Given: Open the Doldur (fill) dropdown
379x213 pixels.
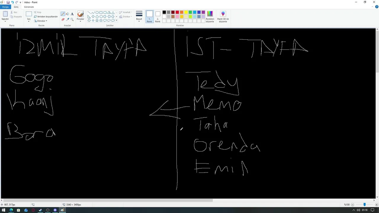Looking at the screenshot, I should (x=126, y=17).
